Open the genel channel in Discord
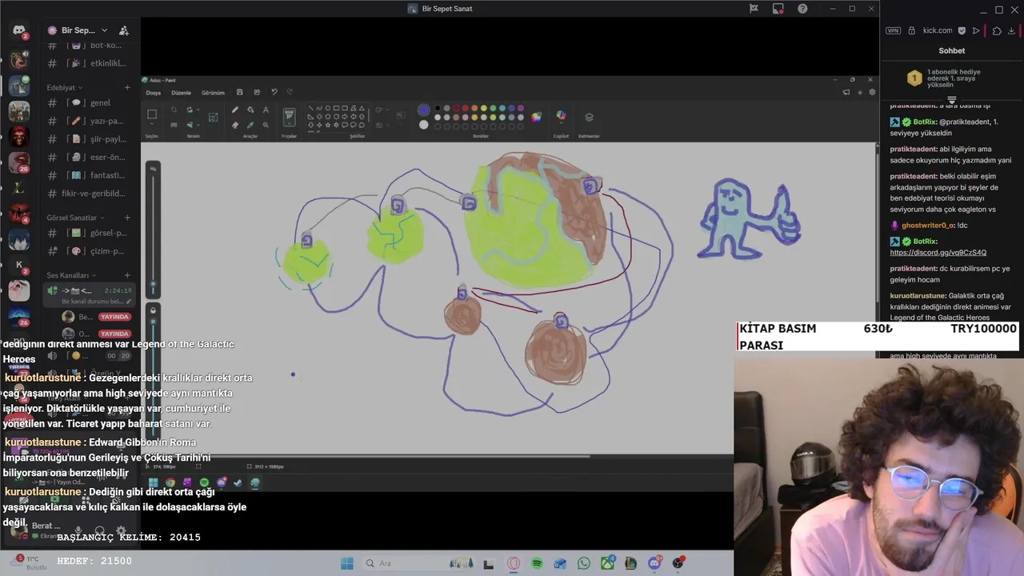 (88, 102)
